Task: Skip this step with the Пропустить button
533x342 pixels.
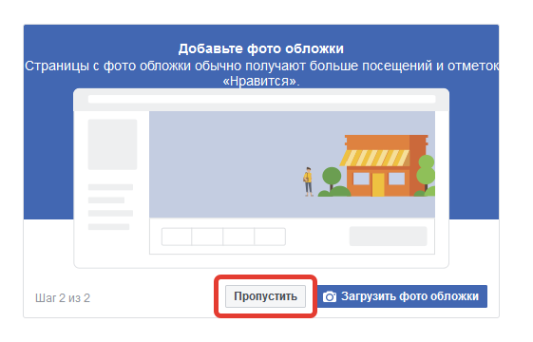Action: click(265, 296)
